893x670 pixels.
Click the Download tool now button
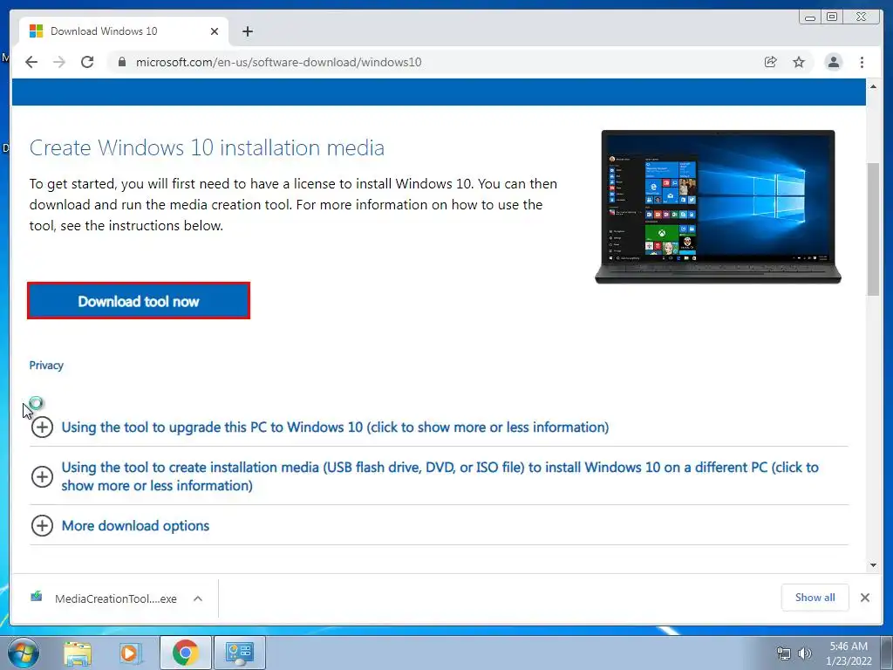tap(139, 301)
